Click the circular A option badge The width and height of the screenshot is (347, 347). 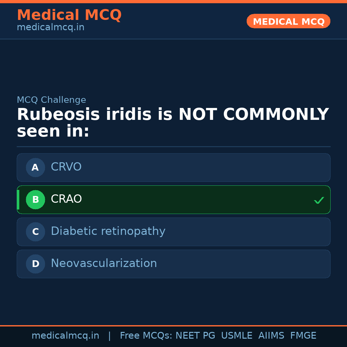tap(35, 167)
